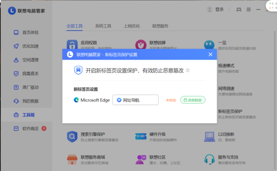Click the 联想服务商城 shop icon
The height and width of the screenshot is (171, 277).
tap(72, 160)
